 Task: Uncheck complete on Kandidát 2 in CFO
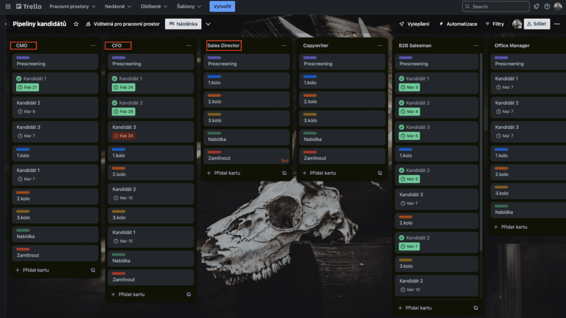[x=114, y=103]
